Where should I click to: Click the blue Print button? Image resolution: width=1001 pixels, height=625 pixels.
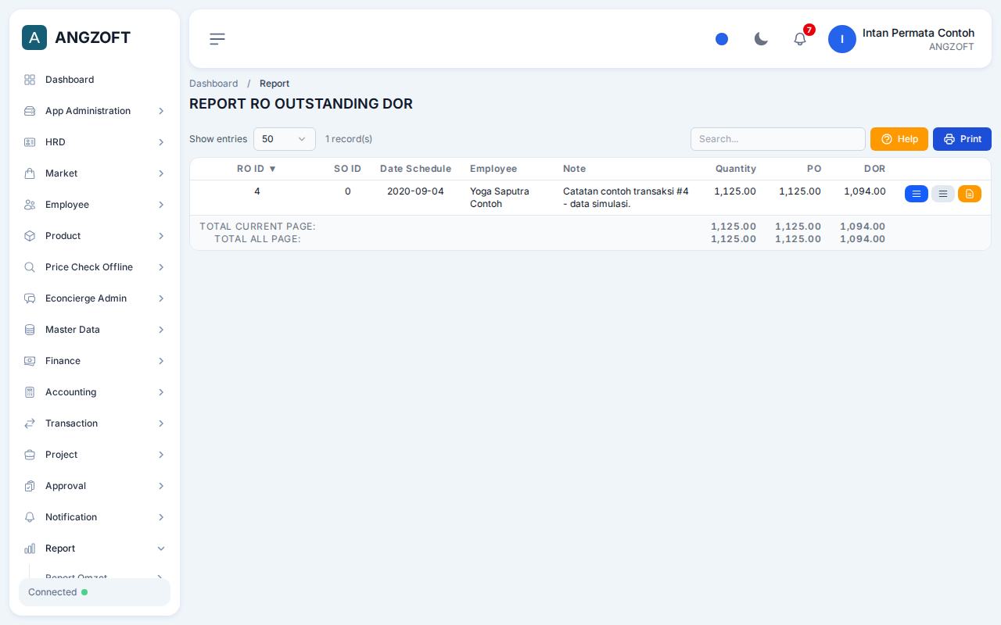(x=962, y=139)
